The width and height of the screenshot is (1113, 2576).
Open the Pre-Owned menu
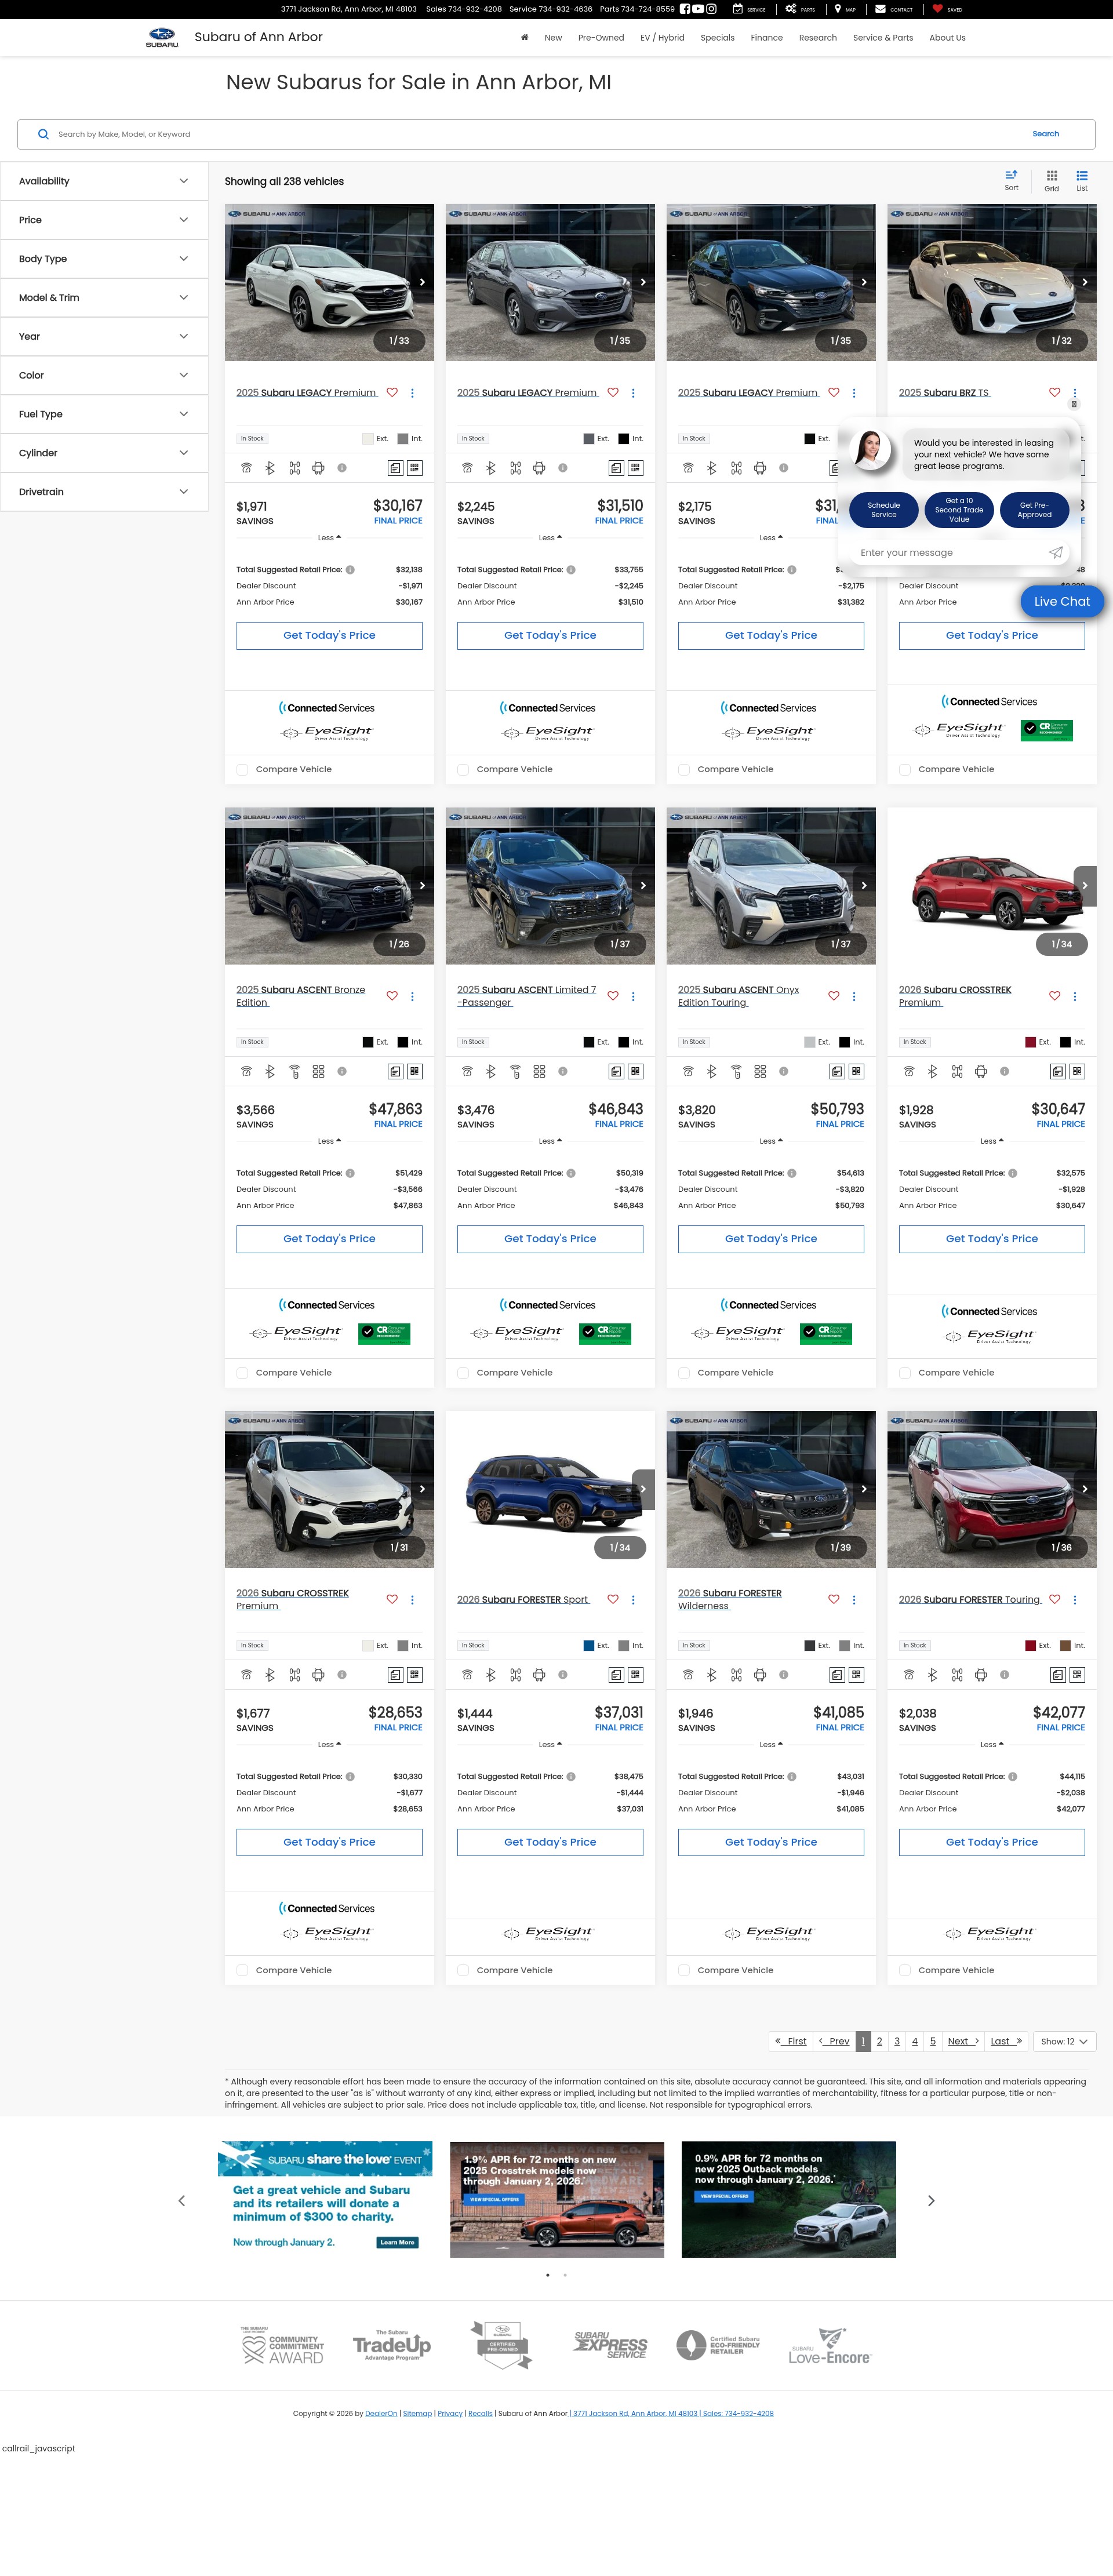pos(601,38)
